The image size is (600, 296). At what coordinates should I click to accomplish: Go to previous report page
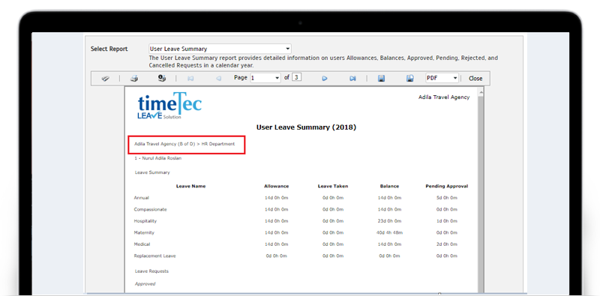coord(218,79)
